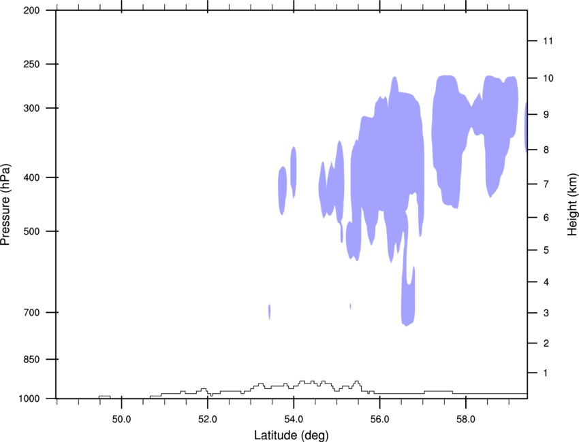Click the 10 km height tick label
Viewport: 579px width, 442px height.
pos(548,78)
